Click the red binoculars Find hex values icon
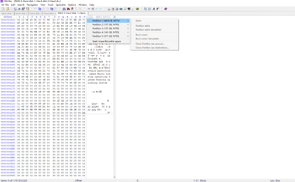Screen dimensions: 295x182 click(x=68, y=9)
